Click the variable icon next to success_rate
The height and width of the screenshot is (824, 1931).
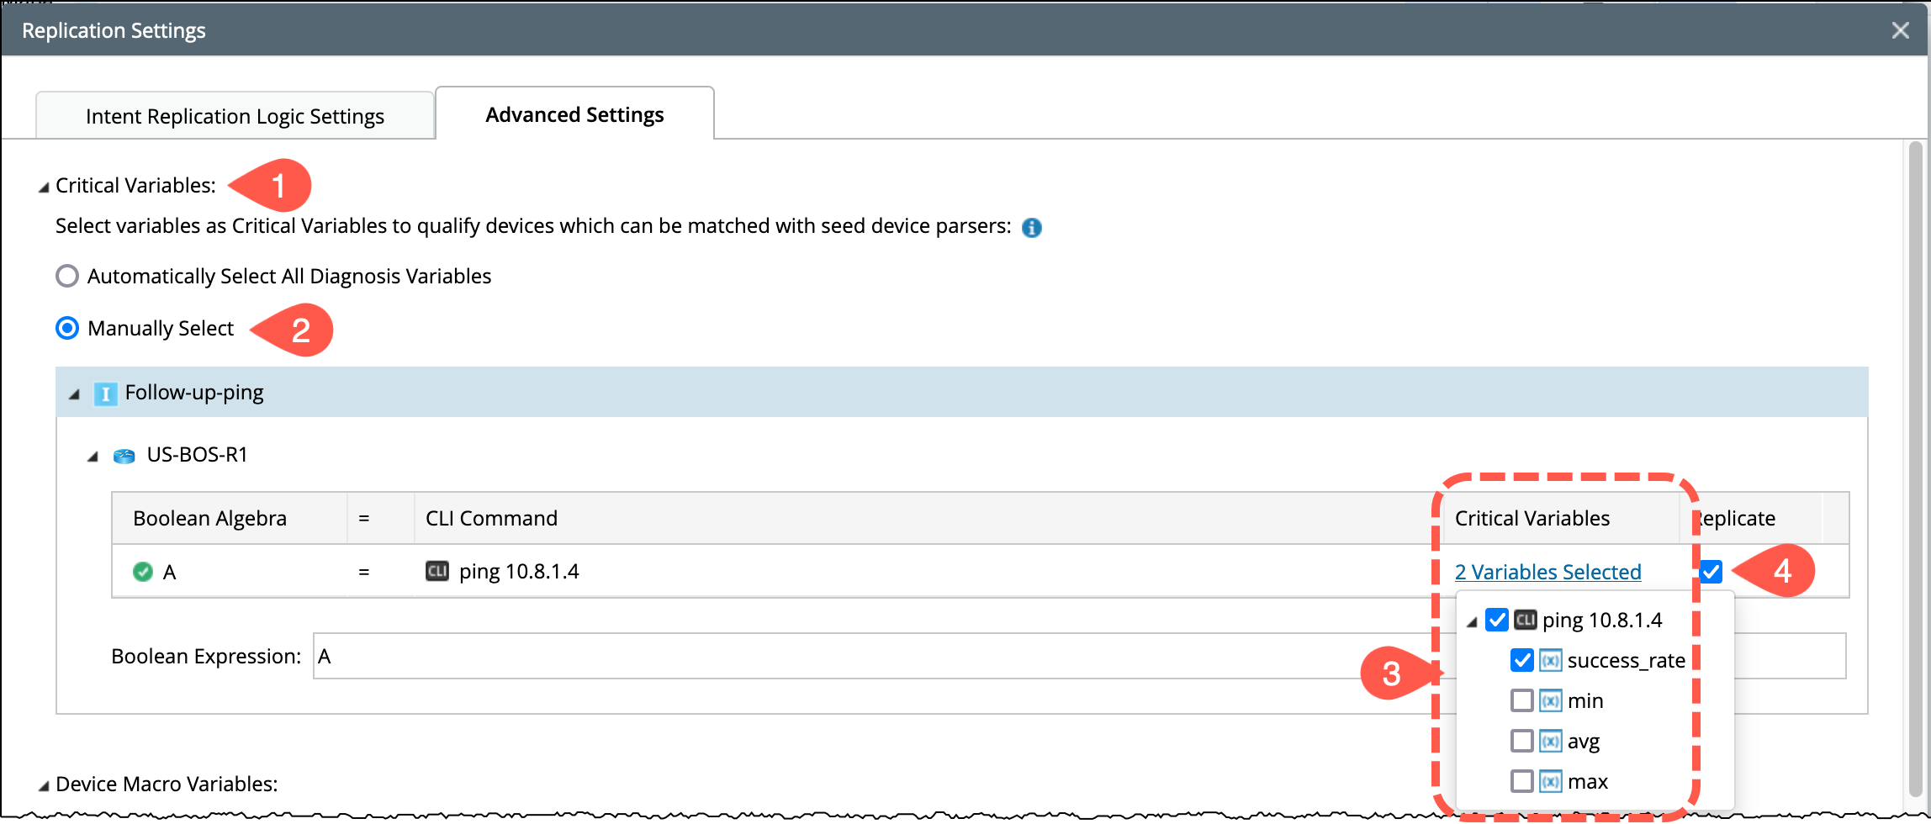click(1550, 661)
